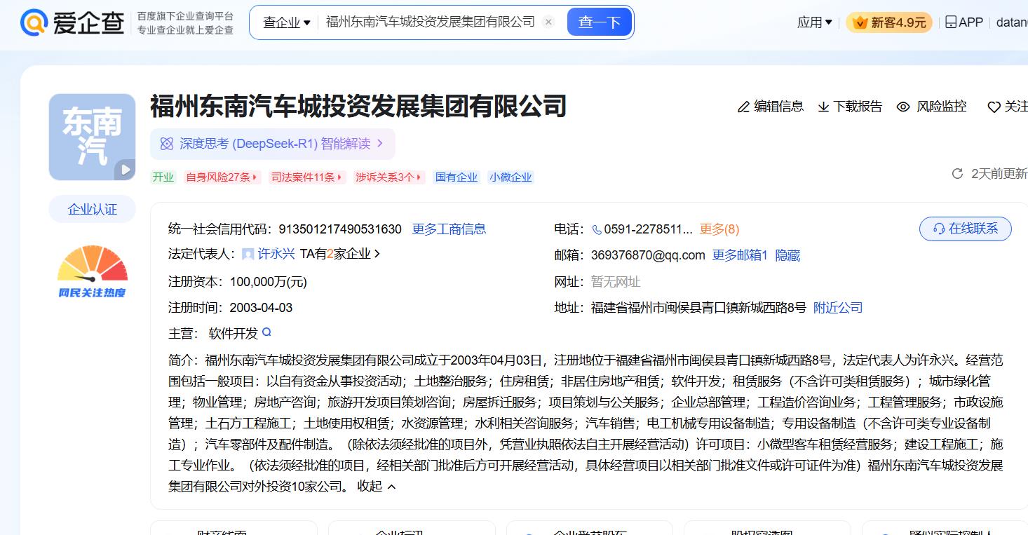Click the heart icon to follow company

[x=994, y=107]
